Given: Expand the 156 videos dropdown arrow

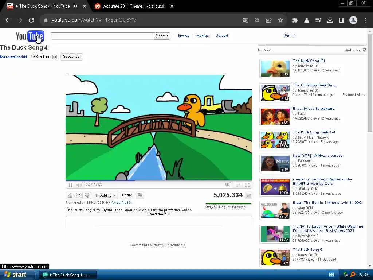Looking at the screenshot, I should (55, 57).
